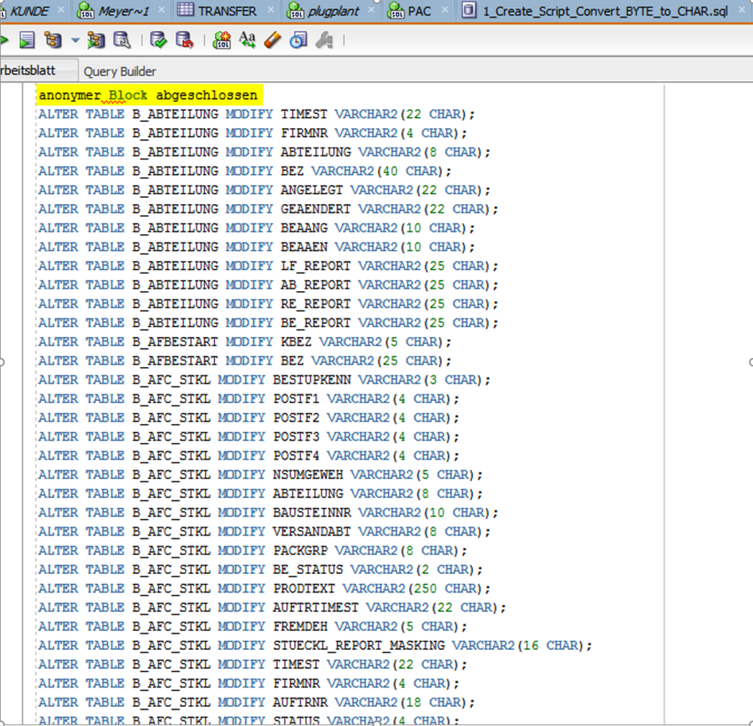Click the 'anonymer Block abgeschlossen' output line

147,95
